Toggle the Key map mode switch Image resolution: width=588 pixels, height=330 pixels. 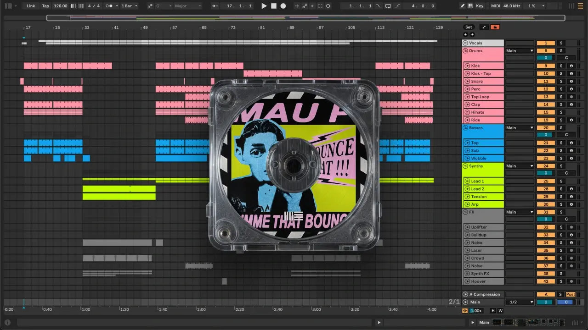[x=480, y=6]
